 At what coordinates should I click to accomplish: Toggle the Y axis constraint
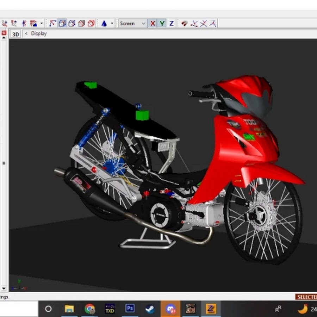162,24
